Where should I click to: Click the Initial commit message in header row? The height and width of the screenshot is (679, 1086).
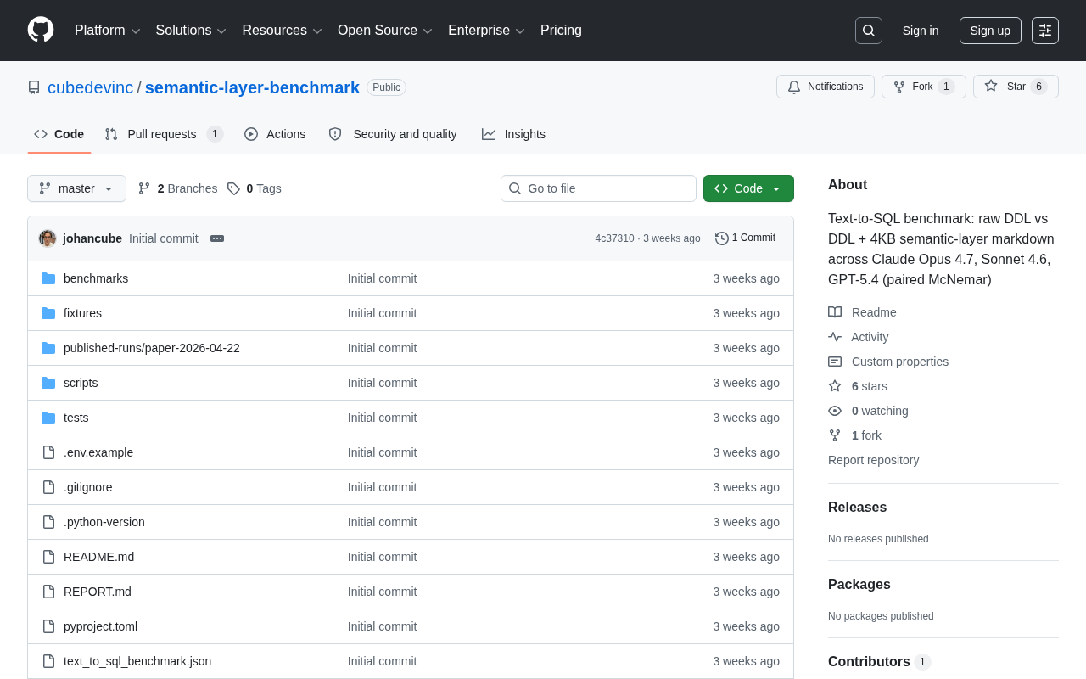[164, 238]
